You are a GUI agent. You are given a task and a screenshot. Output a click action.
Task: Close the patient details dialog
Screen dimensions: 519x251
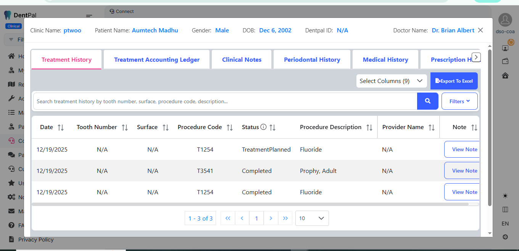(480, 30)
